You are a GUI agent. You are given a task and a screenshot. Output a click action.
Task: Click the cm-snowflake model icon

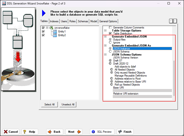51,28
